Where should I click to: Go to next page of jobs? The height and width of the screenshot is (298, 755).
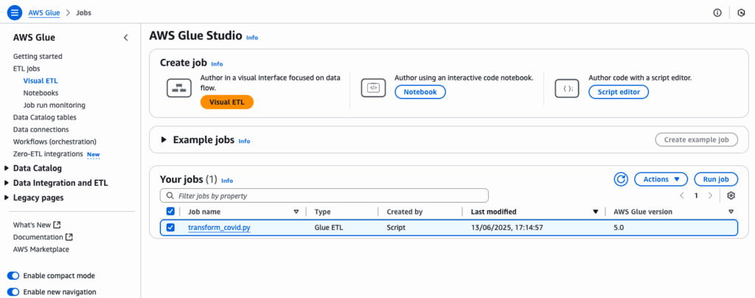pos(710,195)
